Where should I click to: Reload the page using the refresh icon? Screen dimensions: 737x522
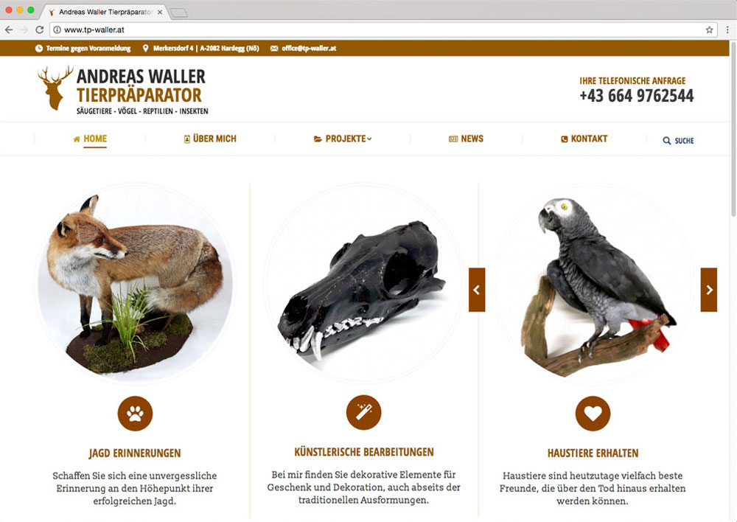click(x=40, y=30)
